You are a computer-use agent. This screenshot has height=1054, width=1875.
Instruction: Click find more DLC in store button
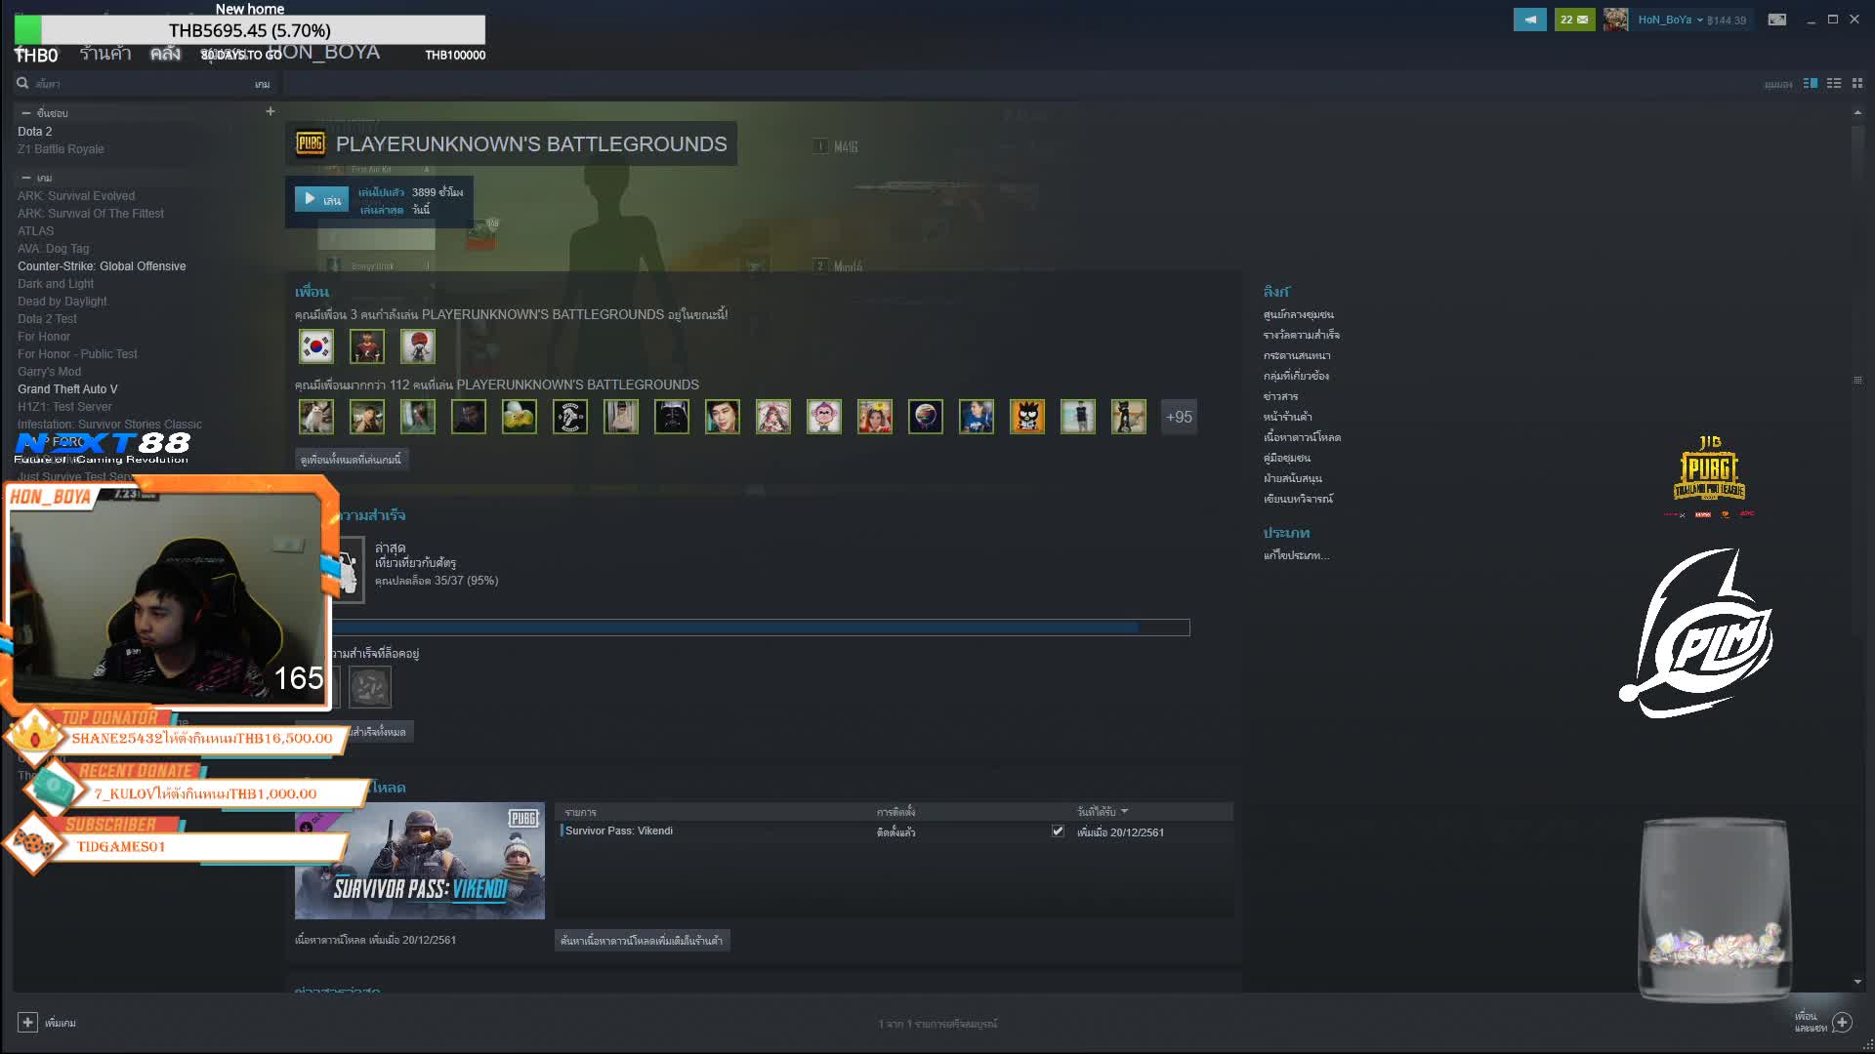[x=642, y=941]
